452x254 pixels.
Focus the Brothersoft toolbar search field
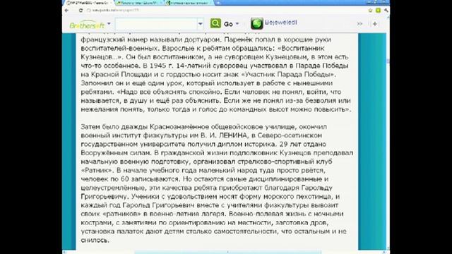point(156,24)
